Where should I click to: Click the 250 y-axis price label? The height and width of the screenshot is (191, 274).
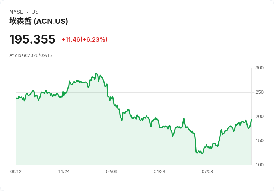259,92
